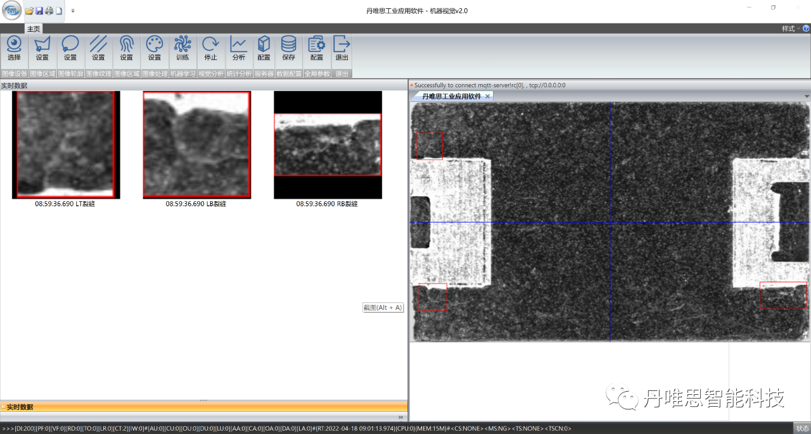Click the 全局参数 ribbon group label

(317, 73)
